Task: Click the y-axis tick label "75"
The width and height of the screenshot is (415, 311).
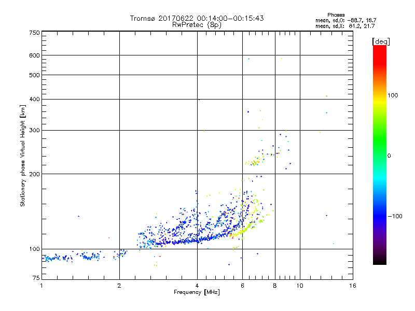Action: point(36,278)
